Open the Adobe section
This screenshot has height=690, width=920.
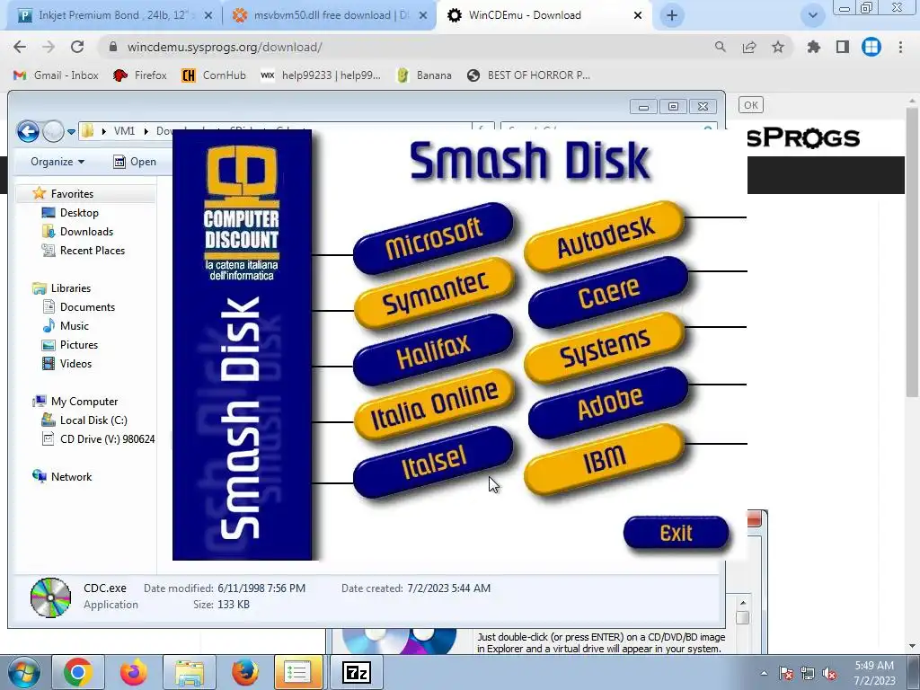click(608, 403)
